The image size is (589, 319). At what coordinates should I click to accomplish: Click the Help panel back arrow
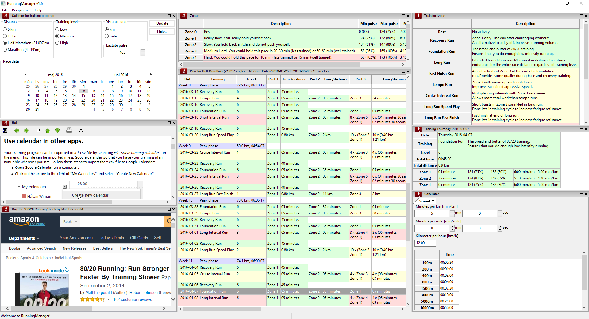click(17, 131)
